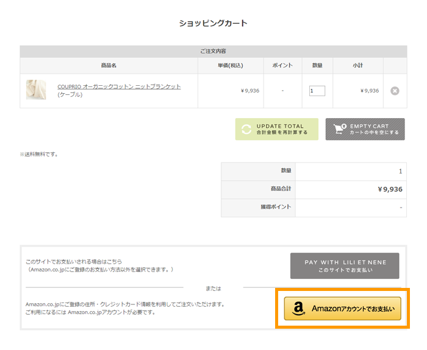Focus the quantity input box for the blanket

pos(317,91)
